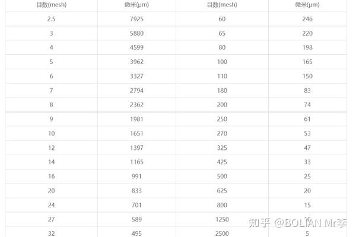
Task: Click the 425 mesh cell
Action: [x=222, y=162]
